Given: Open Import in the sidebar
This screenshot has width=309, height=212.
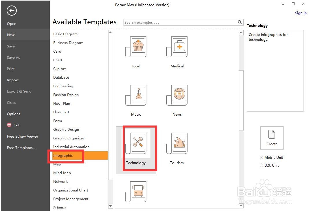Looking at the screenshot, I should 13,80.
